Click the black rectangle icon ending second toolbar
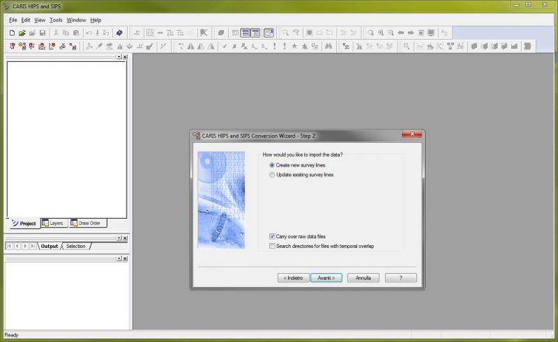 pyautogui.click(x=527, y=46)
